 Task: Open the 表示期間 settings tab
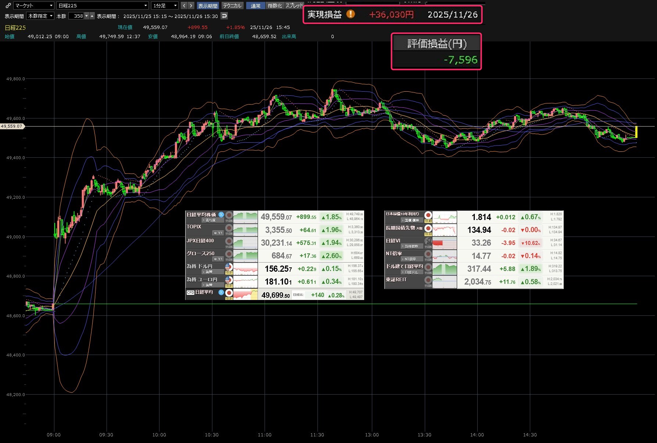[x=208, y=6]
